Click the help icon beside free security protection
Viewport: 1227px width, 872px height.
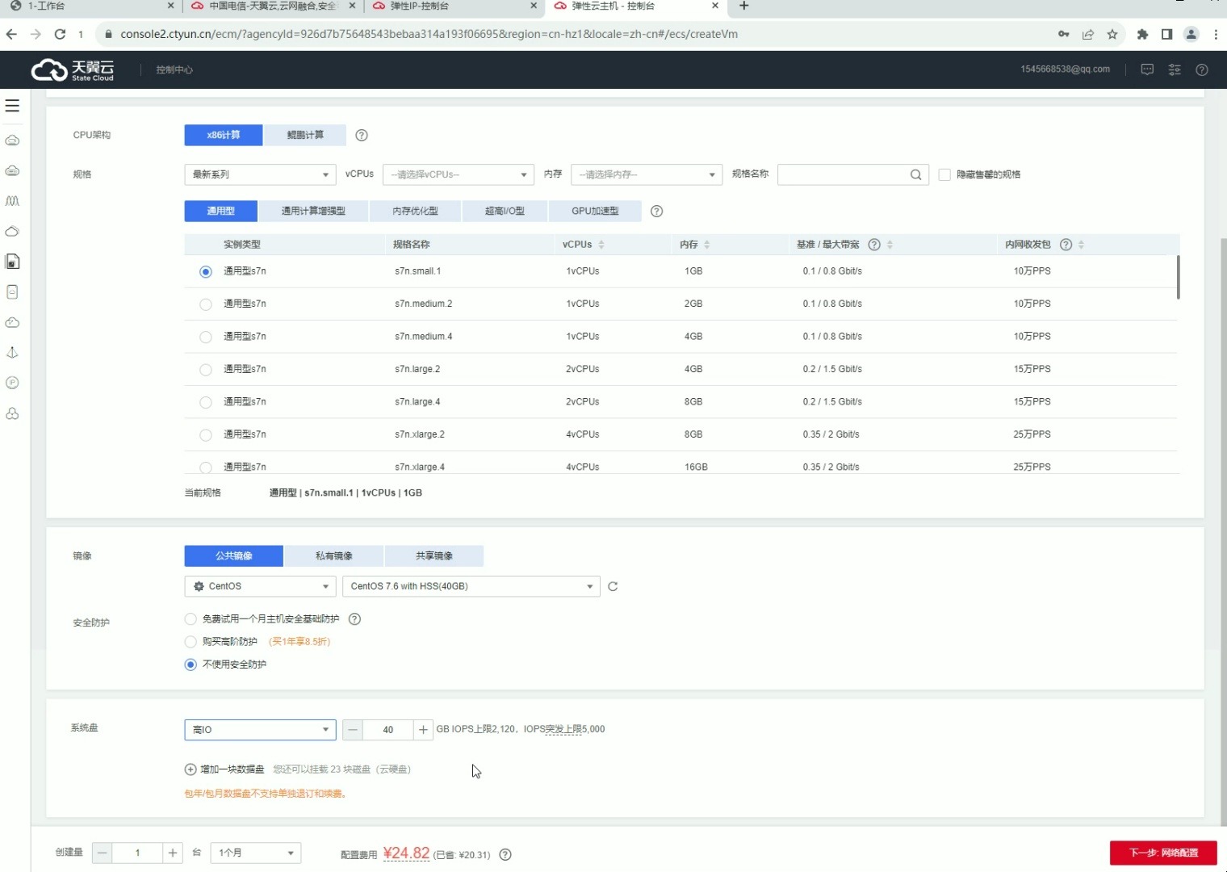click(x=354, y=619)
